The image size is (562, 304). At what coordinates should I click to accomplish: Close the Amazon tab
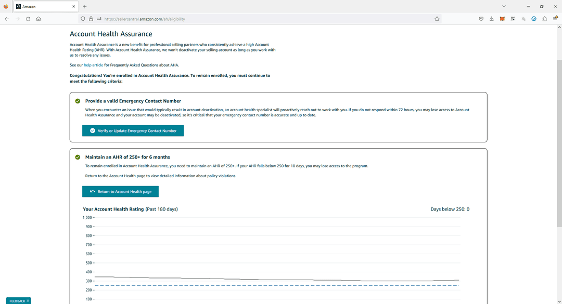click(73, 6)
